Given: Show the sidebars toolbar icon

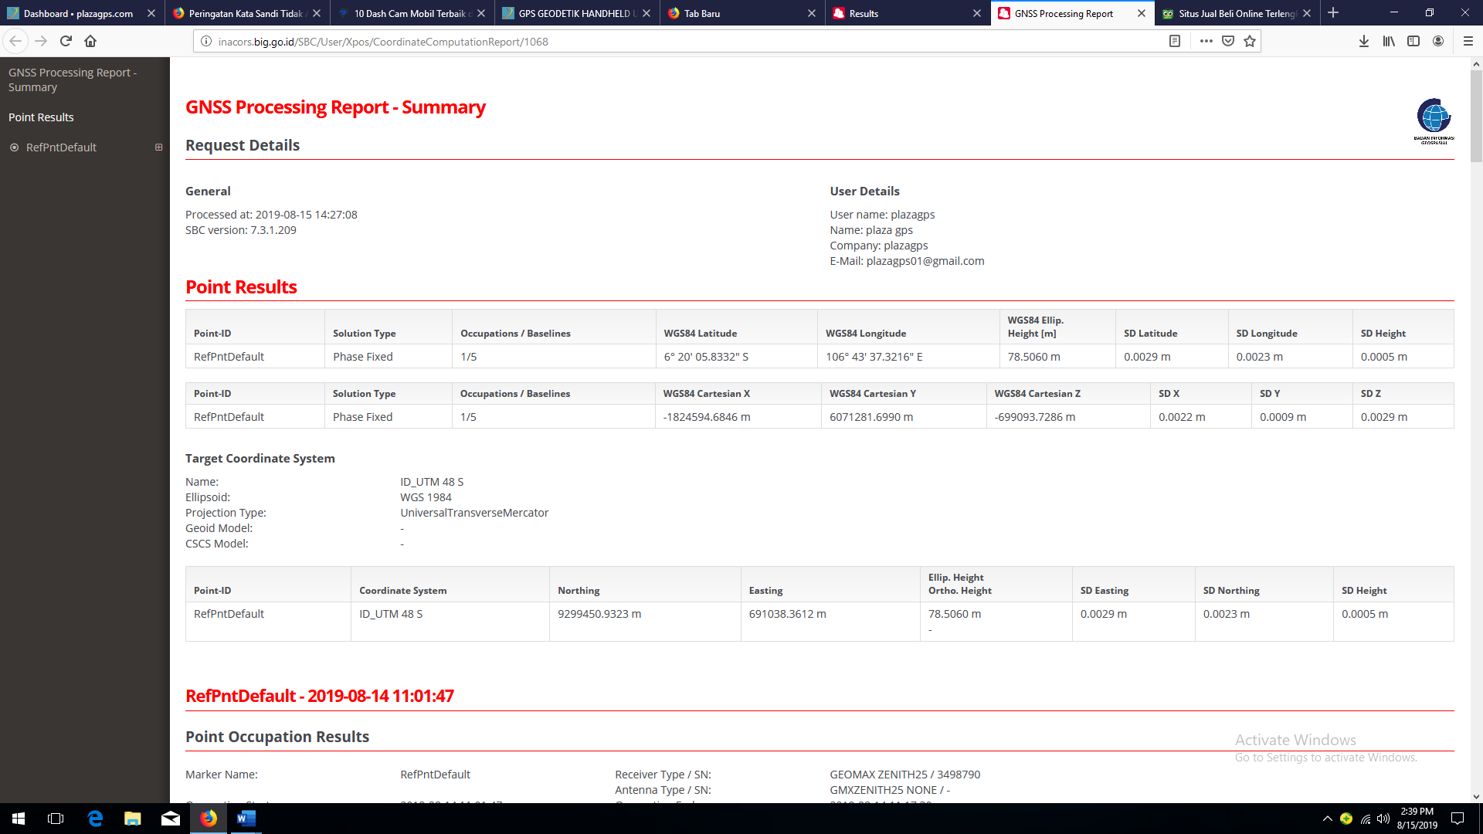Looking at the screenshot, I should coord(1413,41).
